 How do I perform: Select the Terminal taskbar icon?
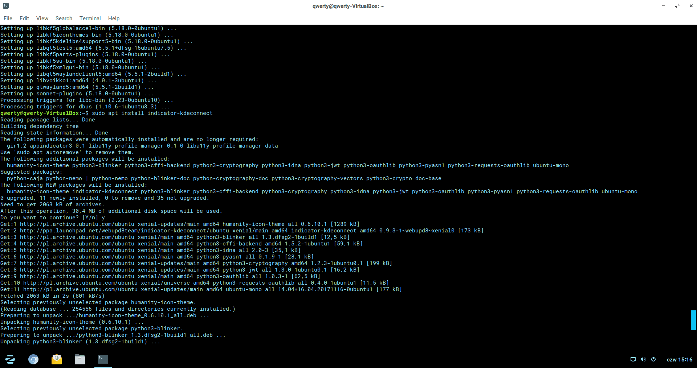[103, 359]
